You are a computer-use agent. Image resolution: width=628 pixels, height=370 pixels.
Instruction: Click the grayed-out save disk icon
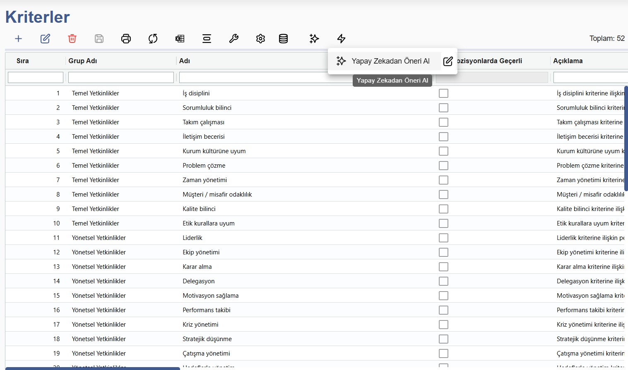click(99, 39)
